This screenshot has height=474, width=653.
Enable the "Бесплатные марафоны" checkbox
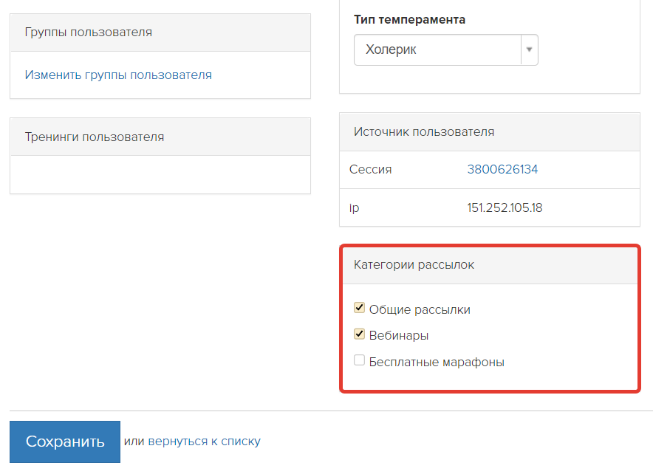tap(359, 360)
